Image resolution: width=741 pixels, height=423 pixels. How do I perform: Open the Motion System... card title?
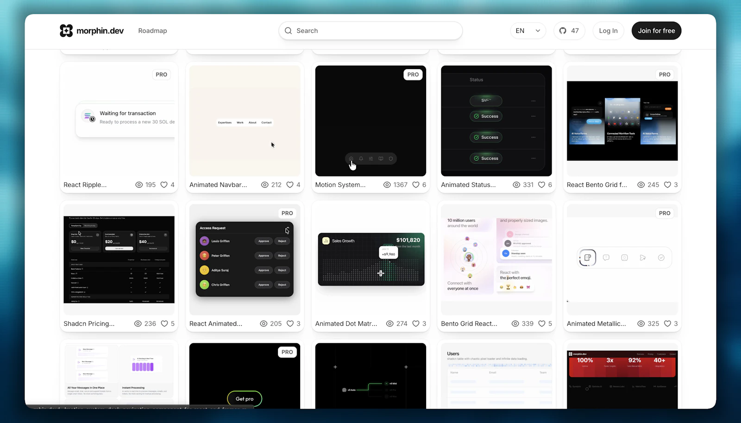coord(340,185)
